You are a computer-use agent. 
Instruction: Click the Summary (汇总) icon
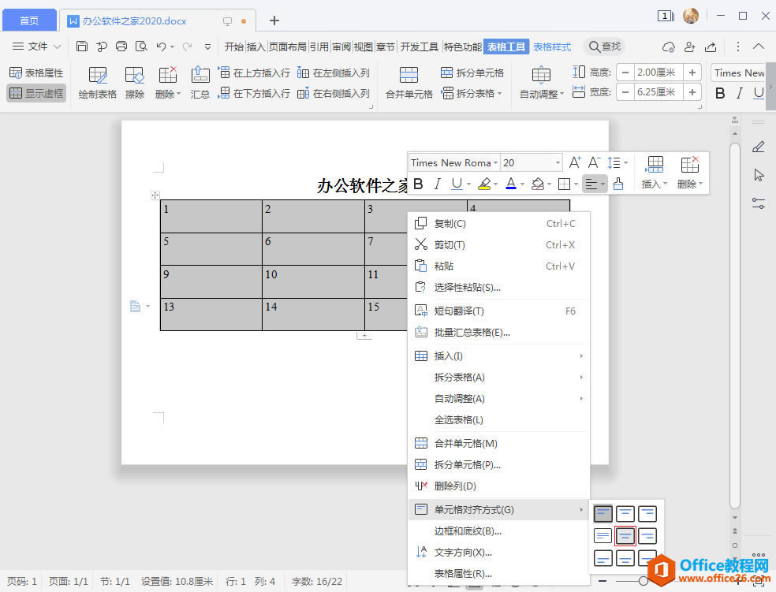[200, 83]
